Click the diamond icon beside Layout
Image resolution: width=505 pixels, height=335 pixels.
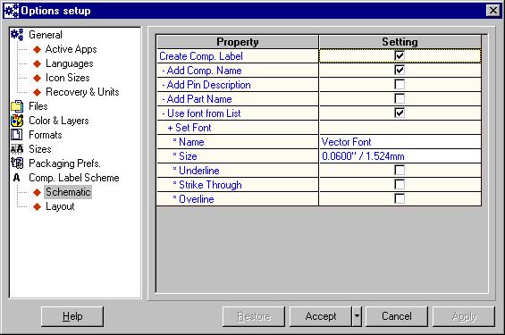(x=37, y=206)
